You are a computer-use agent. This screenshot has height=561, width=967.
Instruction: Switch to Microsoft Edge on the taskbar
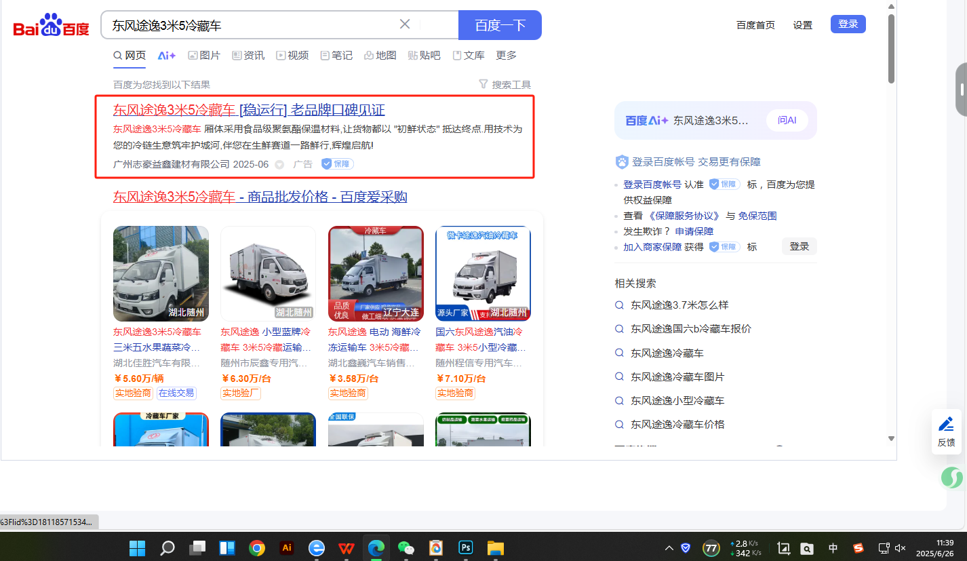coord(376,547)
